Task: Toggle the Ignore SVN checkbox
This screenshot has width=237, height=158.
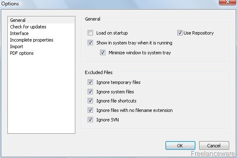Action: coord(90,120)
